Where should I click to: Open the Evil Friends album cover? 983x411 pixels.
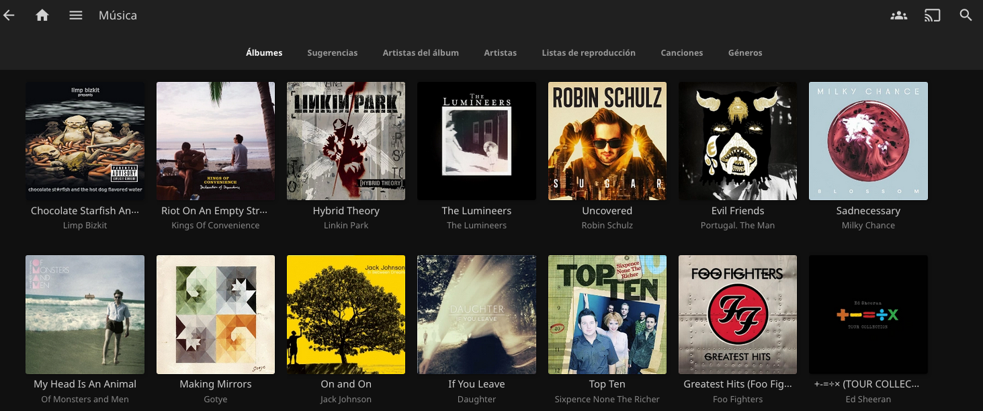(x=738, y=141)
